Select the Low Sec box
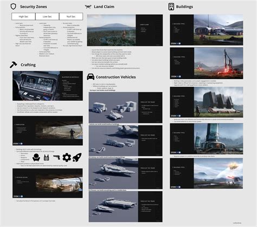 pos(47,16)
